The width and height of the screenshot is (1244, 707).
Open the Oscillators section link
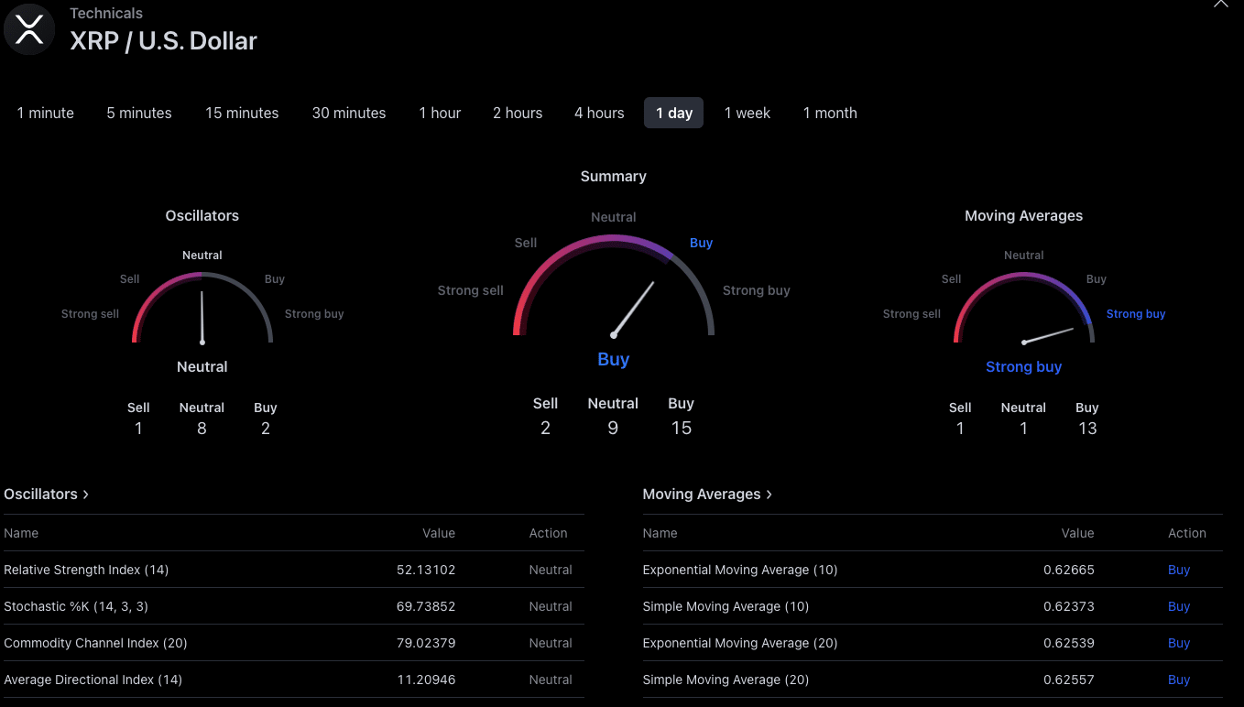47,494
